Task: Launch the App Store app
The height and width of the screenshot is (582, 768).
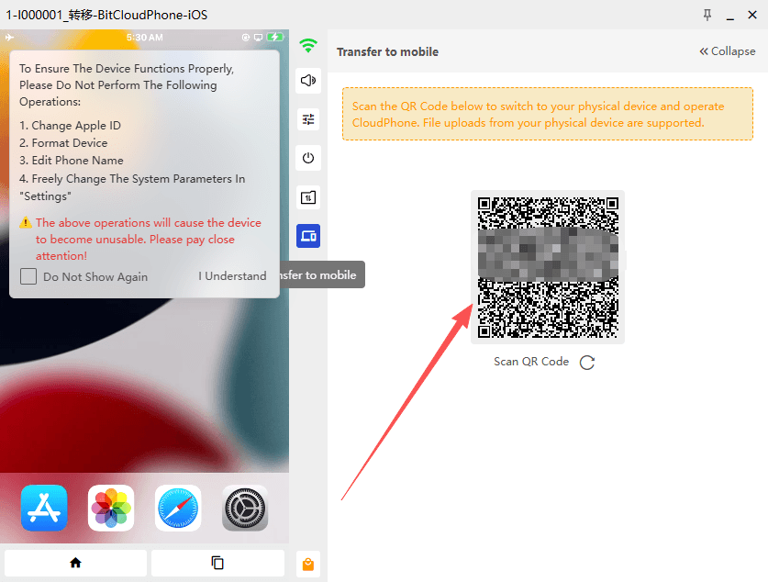Action: tap(44, 508)
